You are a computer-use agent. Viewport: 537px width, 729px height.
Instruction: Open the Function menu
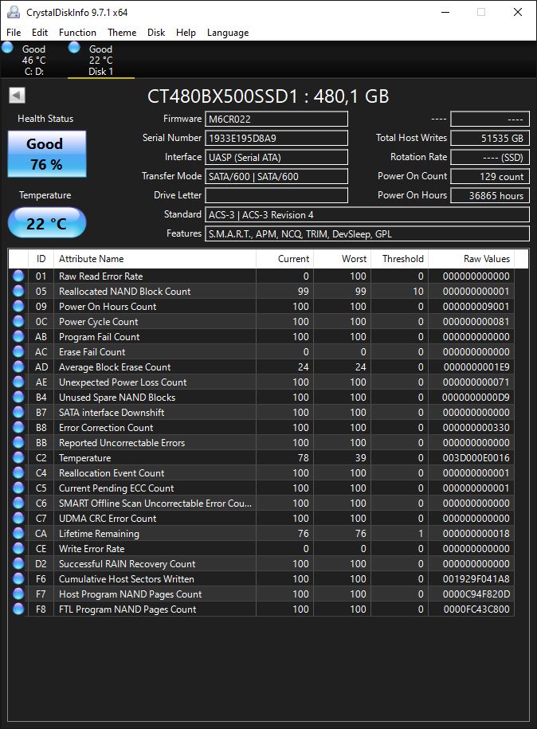click(x=77, y=33)
